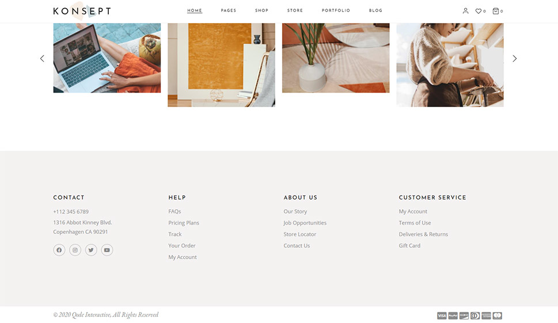Open Deliveries & Returns link

423,234
